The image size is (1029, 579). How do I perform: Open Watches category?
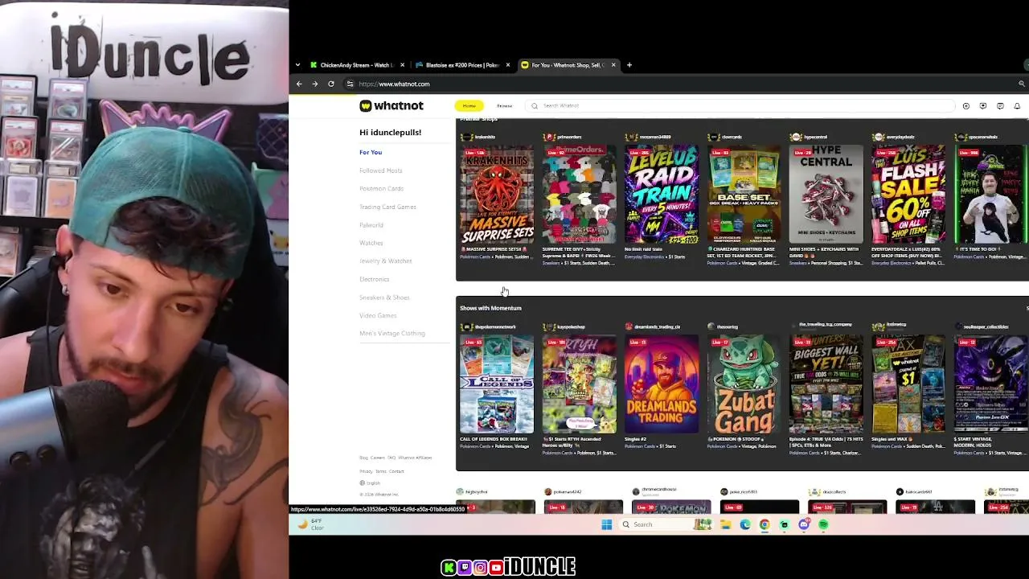pos(371,243)
